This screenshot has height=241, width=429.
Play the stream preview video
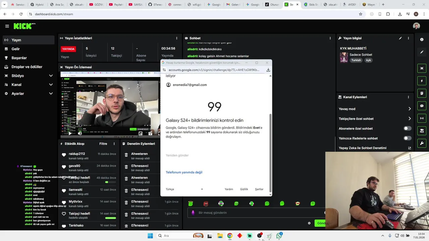[70, 133]
